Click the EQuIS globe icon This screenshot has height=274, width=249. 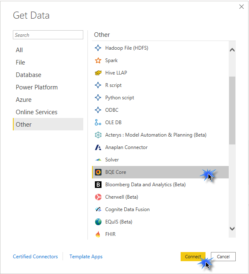[x=98, y=222]
